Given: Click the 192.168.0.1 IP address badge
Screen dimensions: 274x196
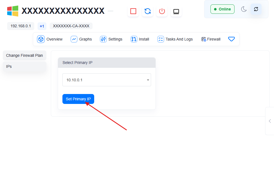Looking at the screenshot, I should (21, 26).
